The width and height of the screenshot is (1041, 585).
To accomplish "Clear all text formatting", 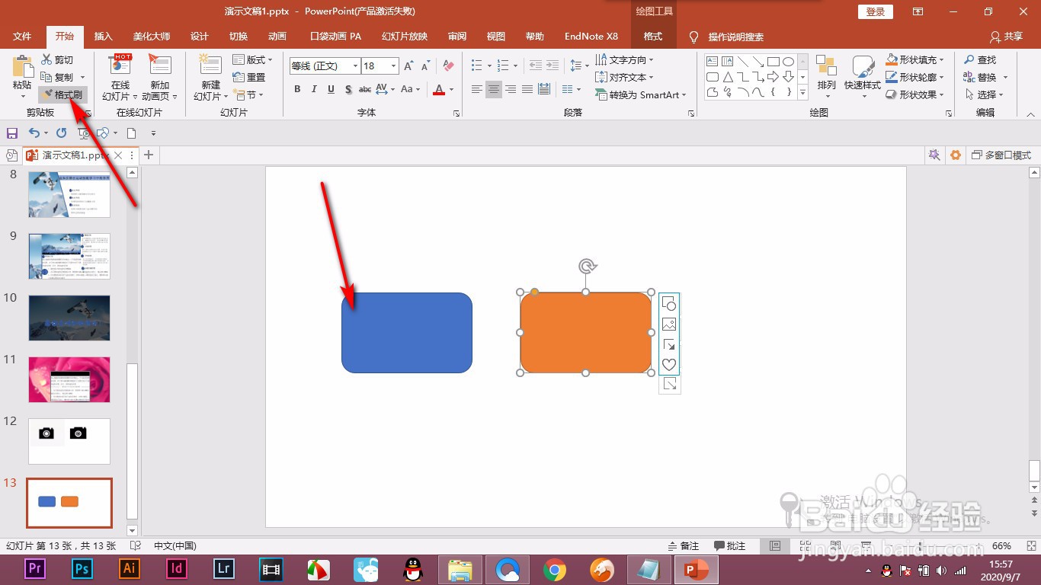I will [448, 66].
